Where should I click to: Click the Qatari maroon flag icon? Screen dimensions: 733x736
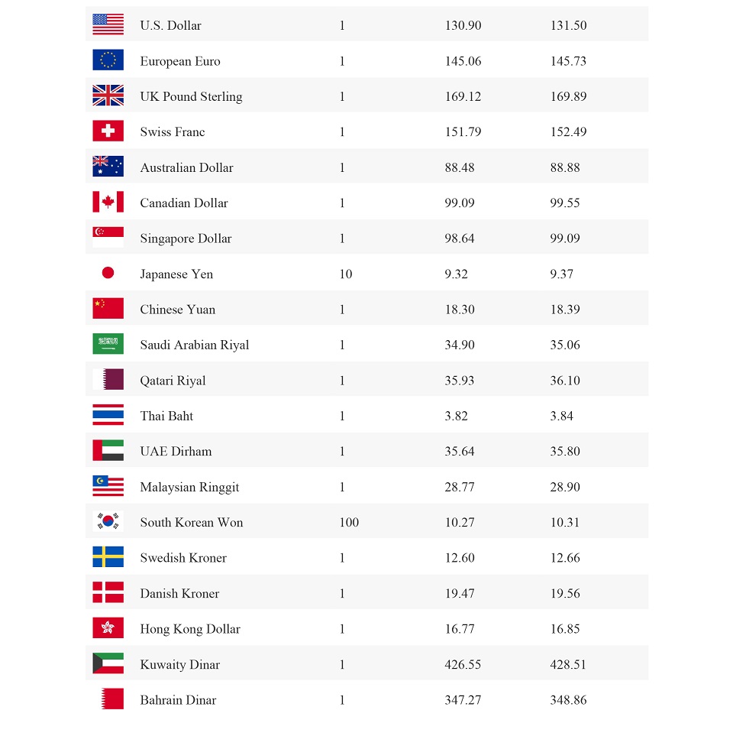point(108,379)
